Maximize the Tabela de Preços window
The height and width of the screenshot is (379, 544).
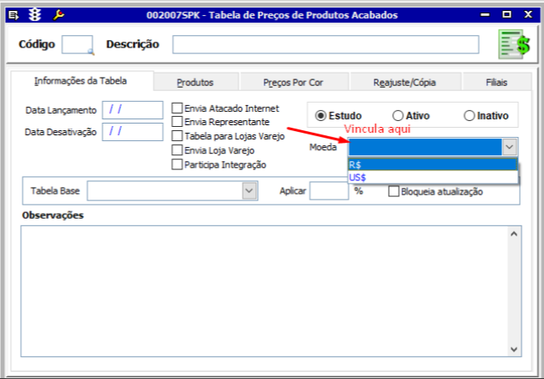[506, 14]
